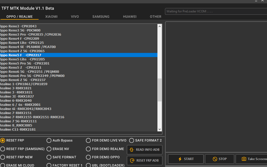Click the device list scrollbar thumb

160,90
